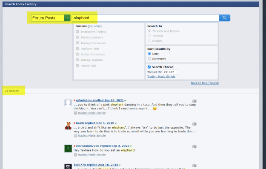This screenshot has width=266, height=169.
Task: Expand green arrow next to emmanuel7788 post
Action: point(131,146)
